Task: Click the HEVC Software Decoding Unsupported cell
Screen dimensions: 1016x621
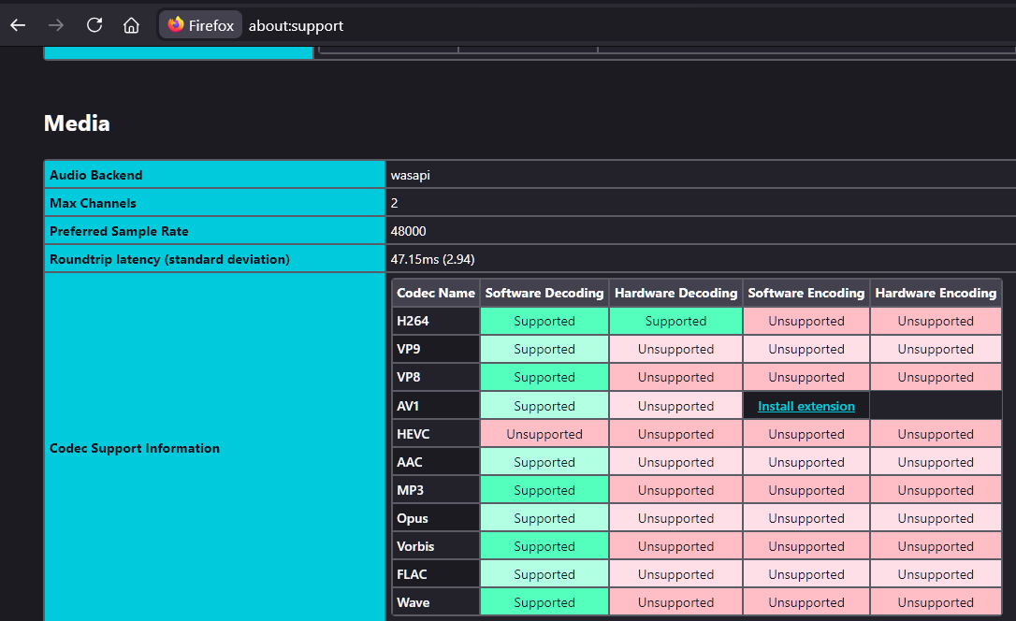Action: [x=544, y=434]
